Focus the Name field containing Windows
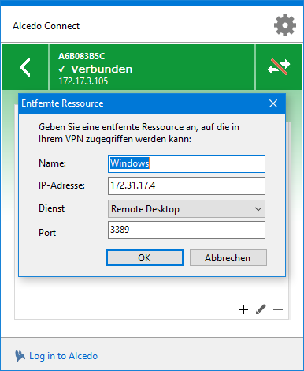Image resolution: width=304 pixels, height=371 pixels. click(x=187, y=163)
